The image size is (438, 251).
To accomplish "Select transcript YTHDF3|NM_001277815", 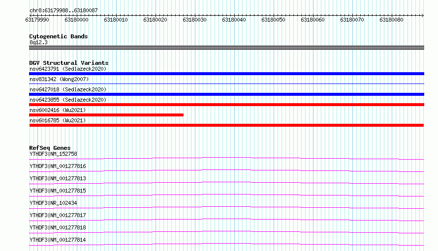I will coord(58,191).
